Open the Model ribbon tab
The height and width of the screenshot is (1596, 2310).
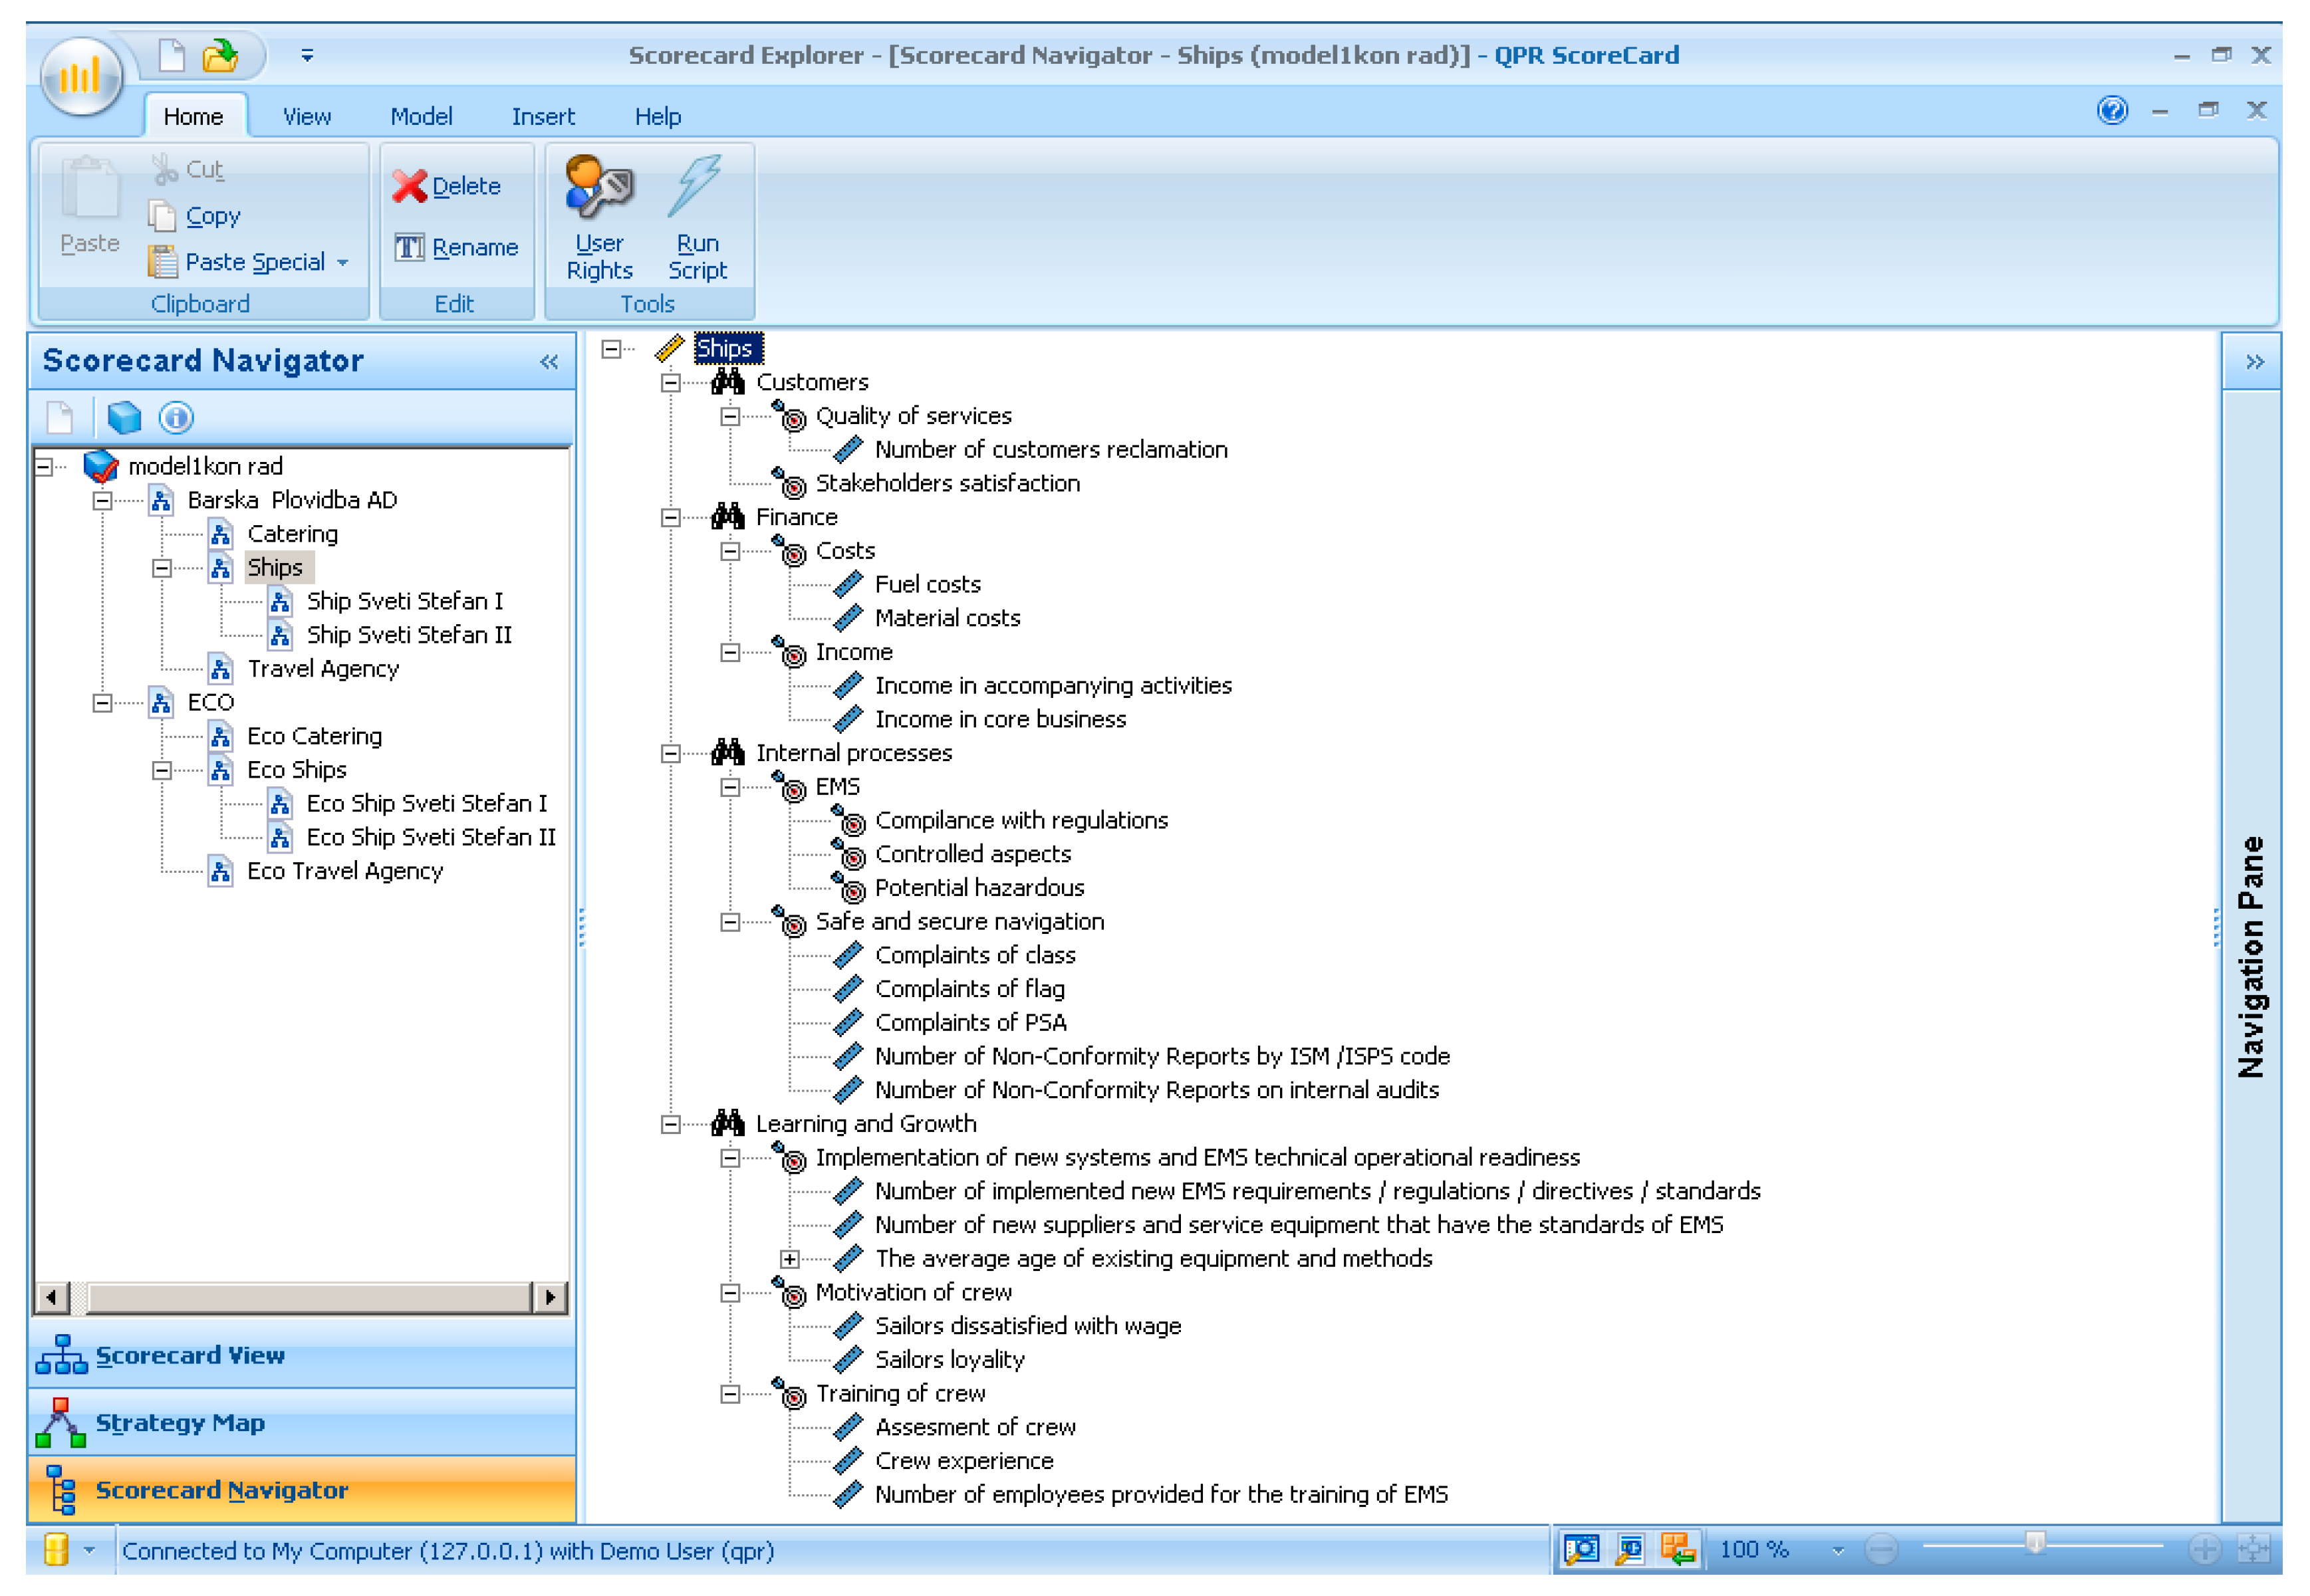coord(421,117)
